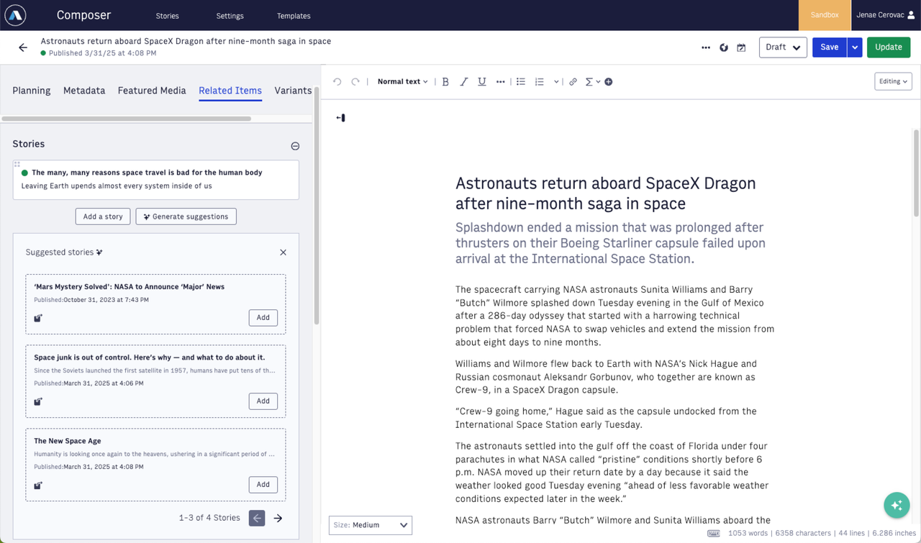
Task: Close the Suggested stories panel
Action: pyautogui.click(x=283, y=252)
